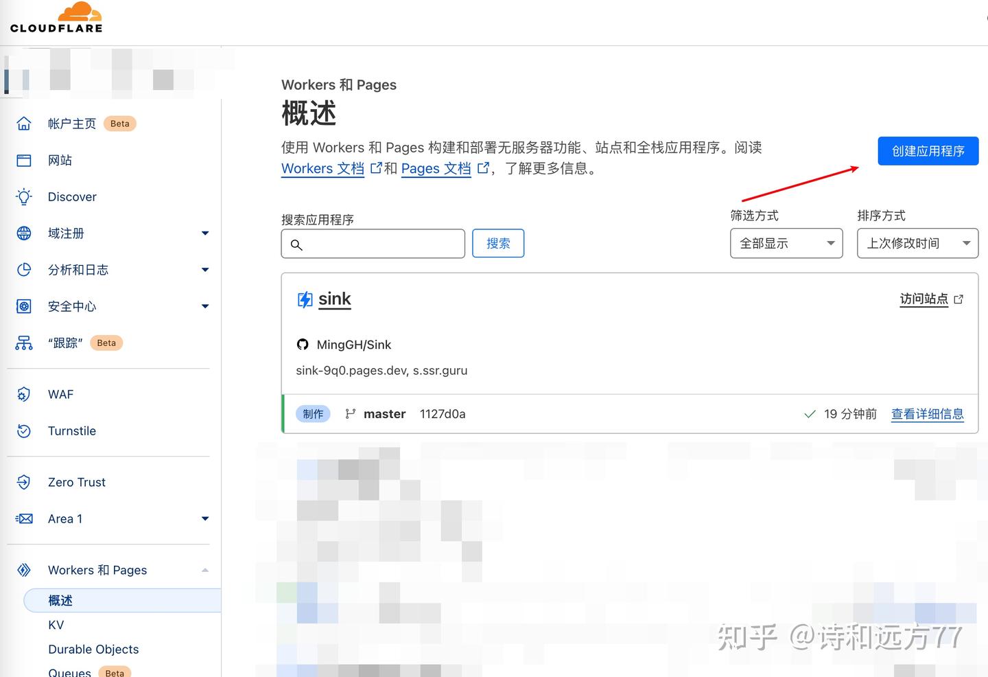Click the 分析和日志 pie chart icon

point(23,270)
